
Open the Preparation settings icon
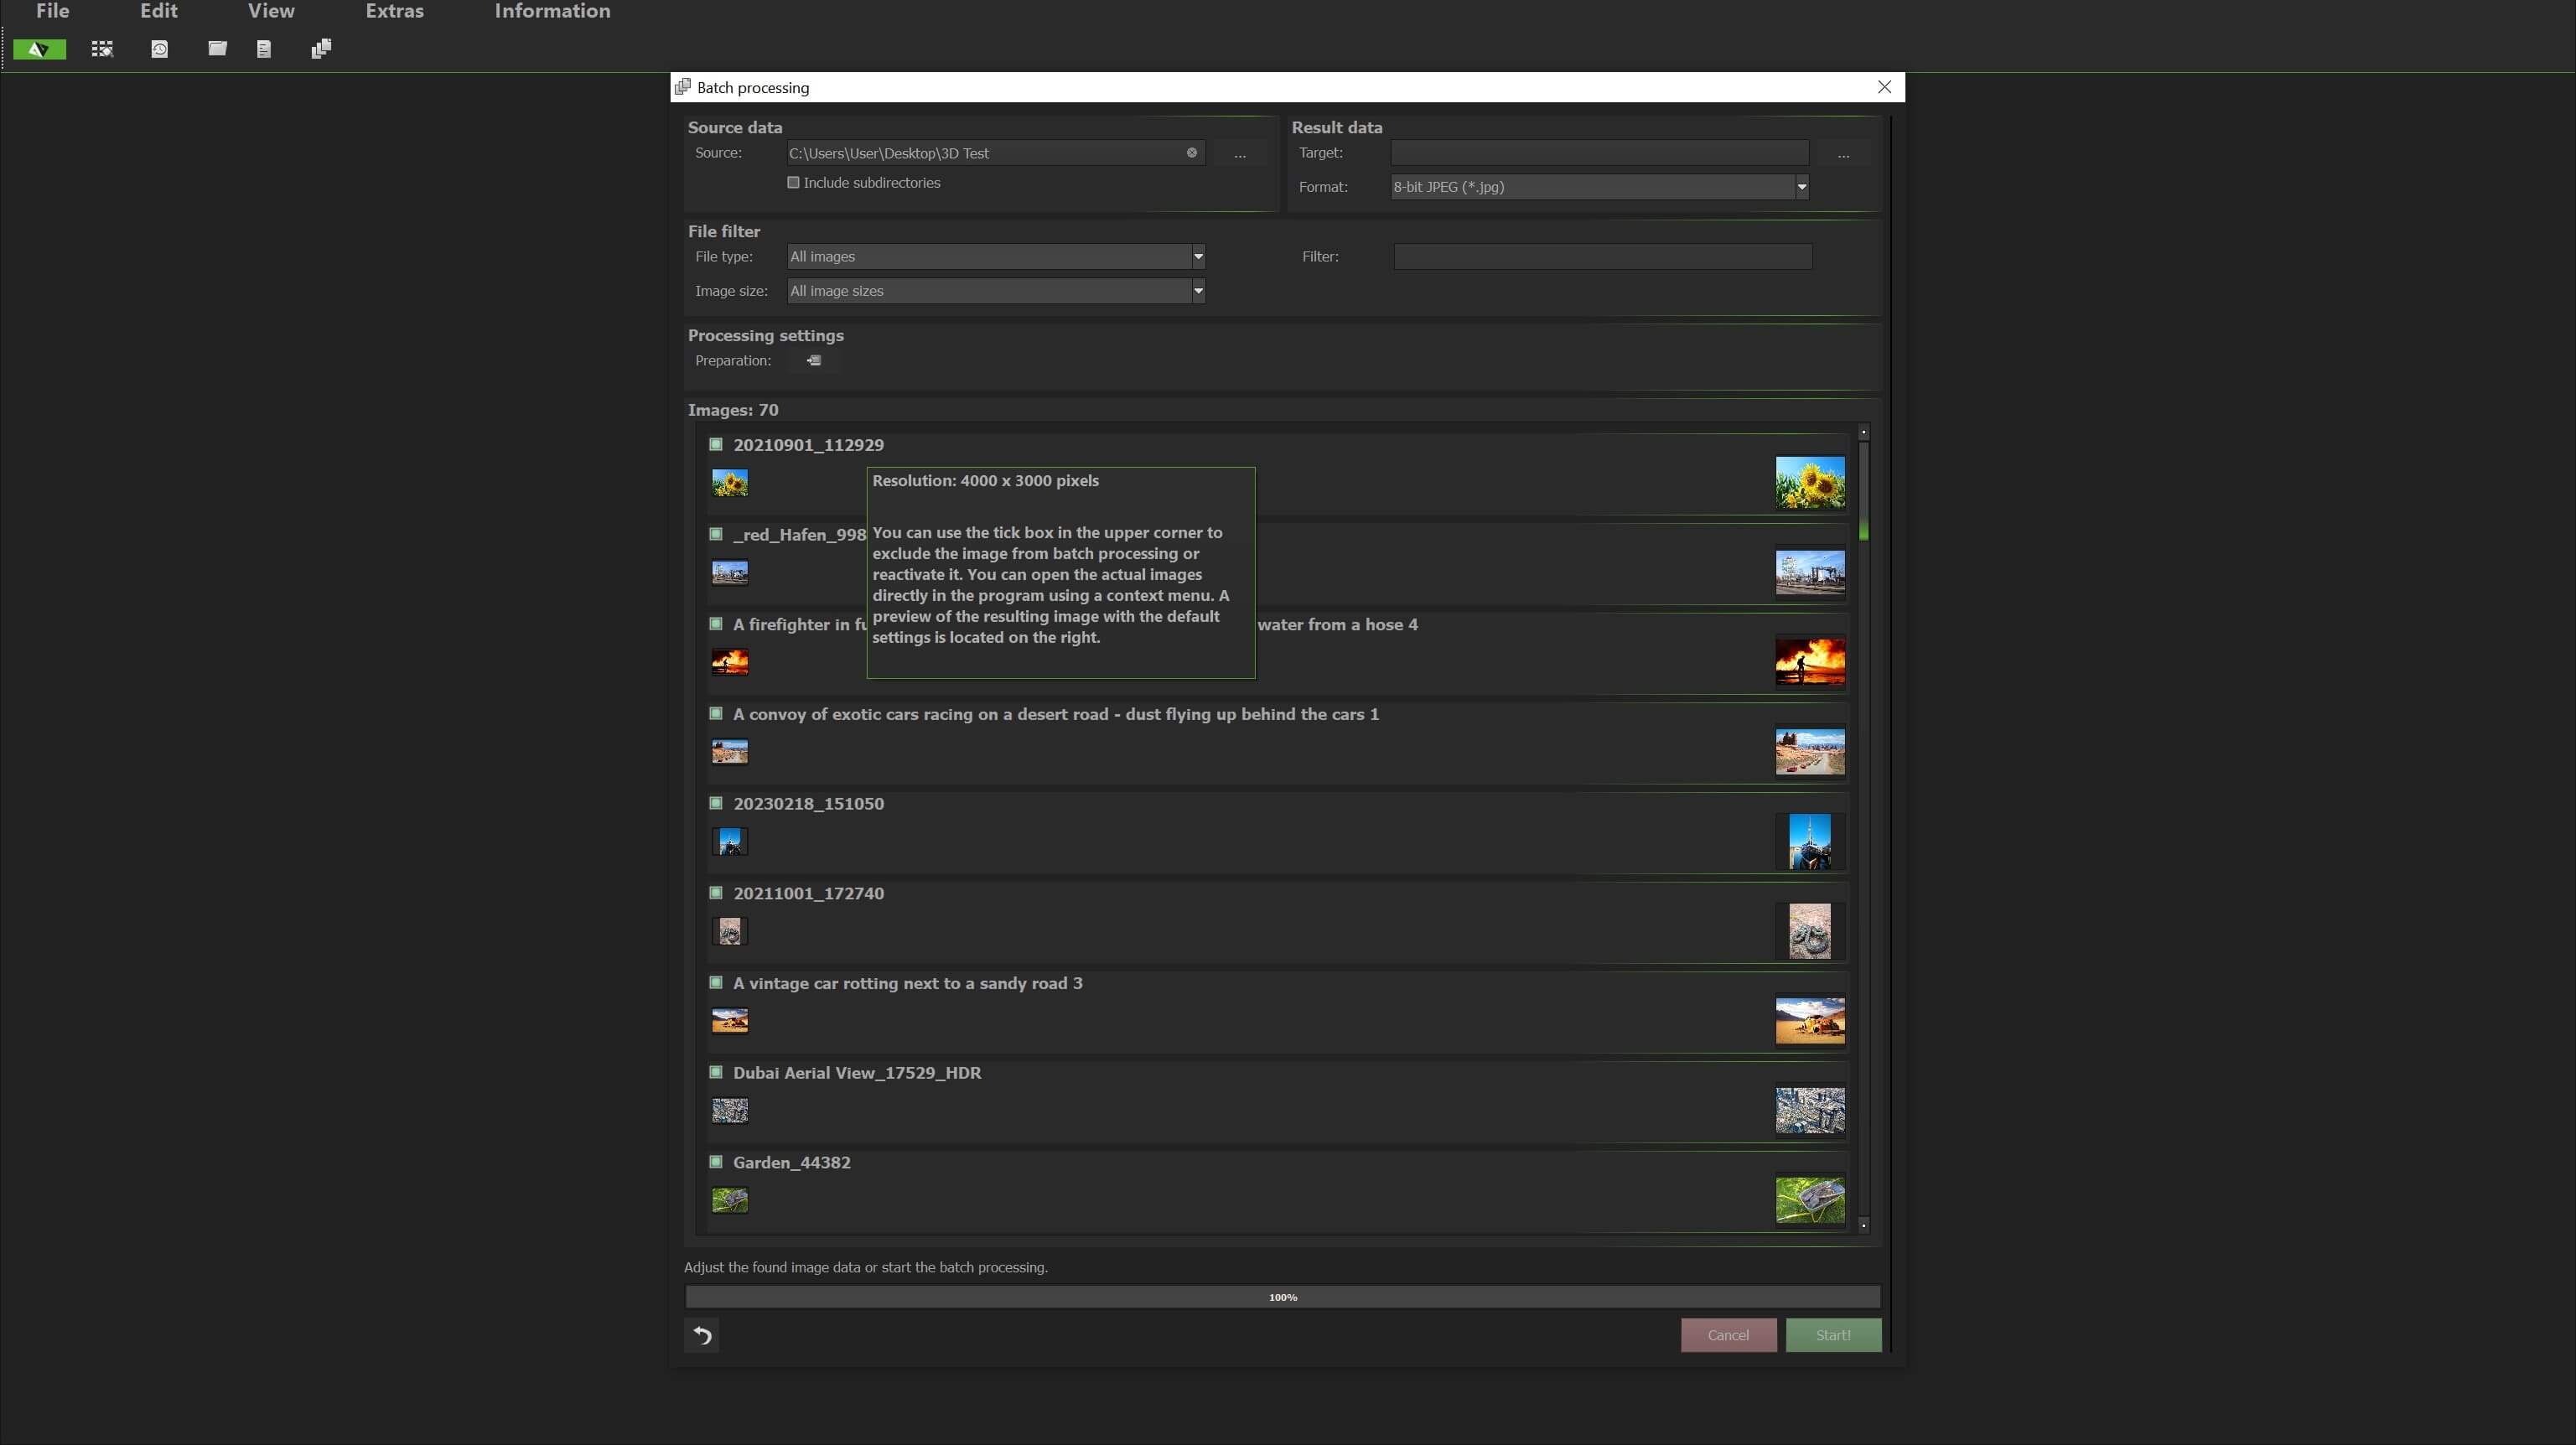tap(812, 360)
